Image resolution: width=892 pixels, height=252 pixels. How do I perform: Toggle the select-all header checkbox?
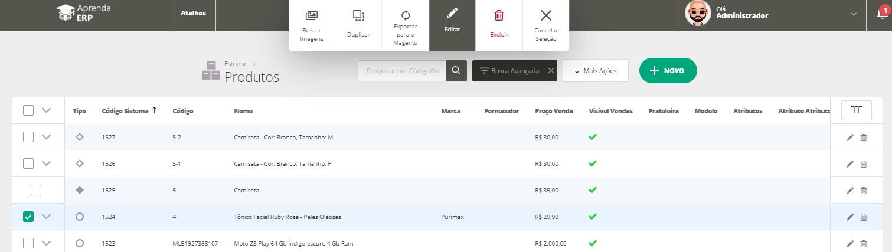[28, 110]
